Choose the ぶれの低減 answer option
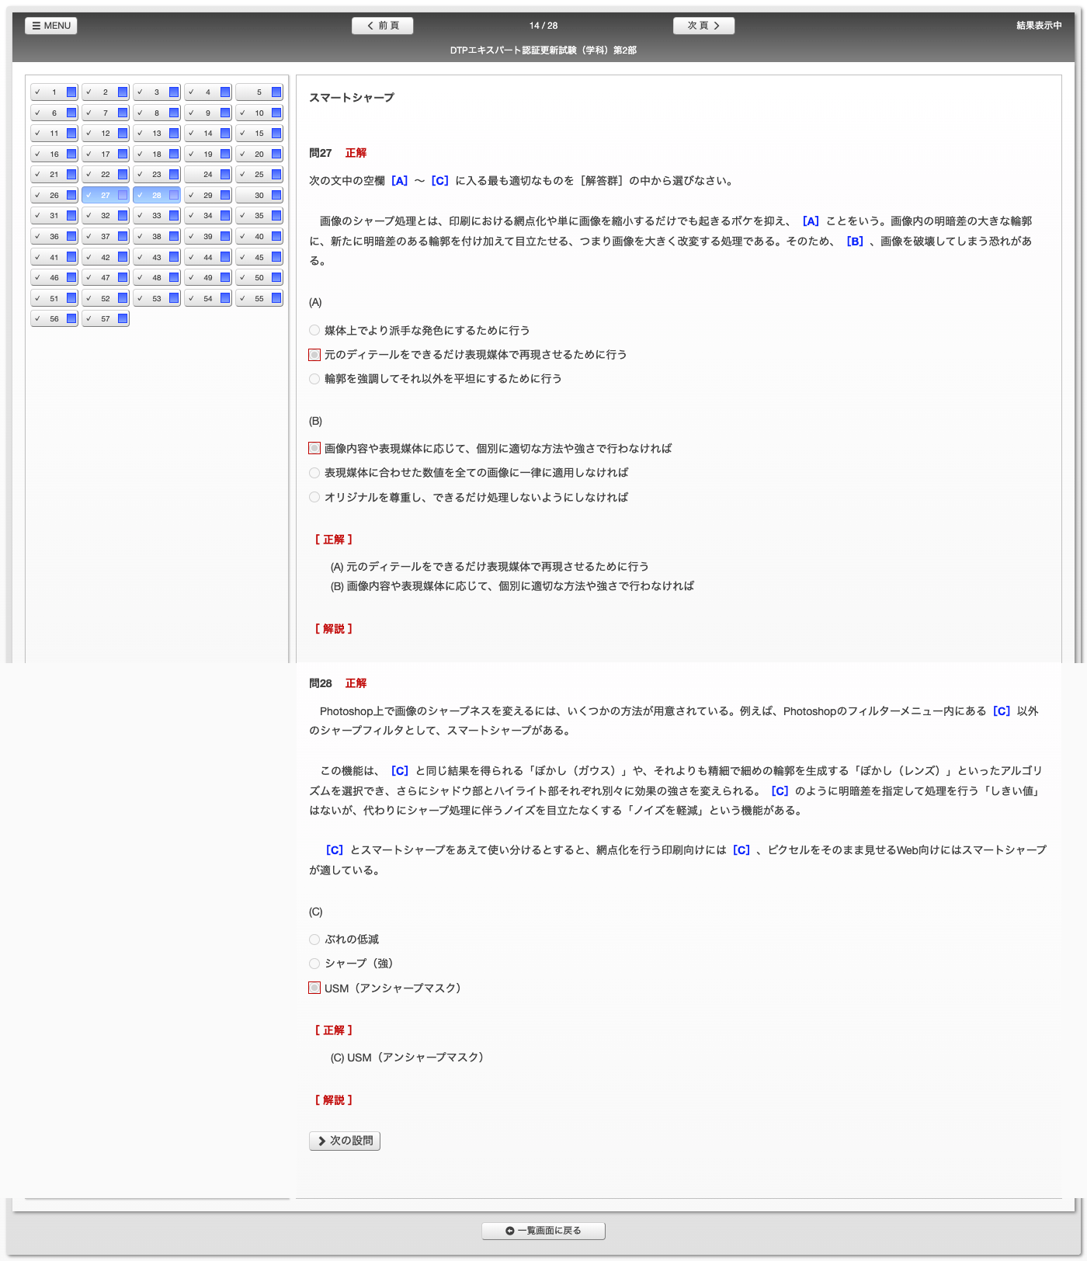Screen dimensions: 1087x1261 click(314, 940)
